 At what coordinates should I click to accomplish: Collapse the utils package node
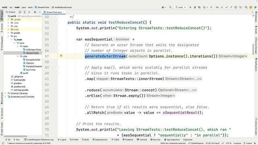[18, 56]
